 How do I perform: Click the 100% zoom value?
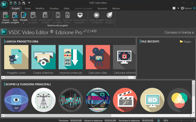(x=166, y=120)
